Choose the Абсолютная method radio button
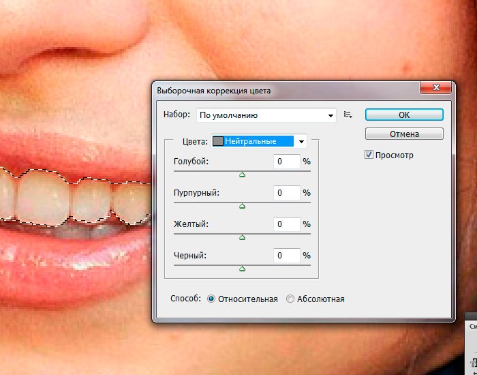 (x=290, y=299)
